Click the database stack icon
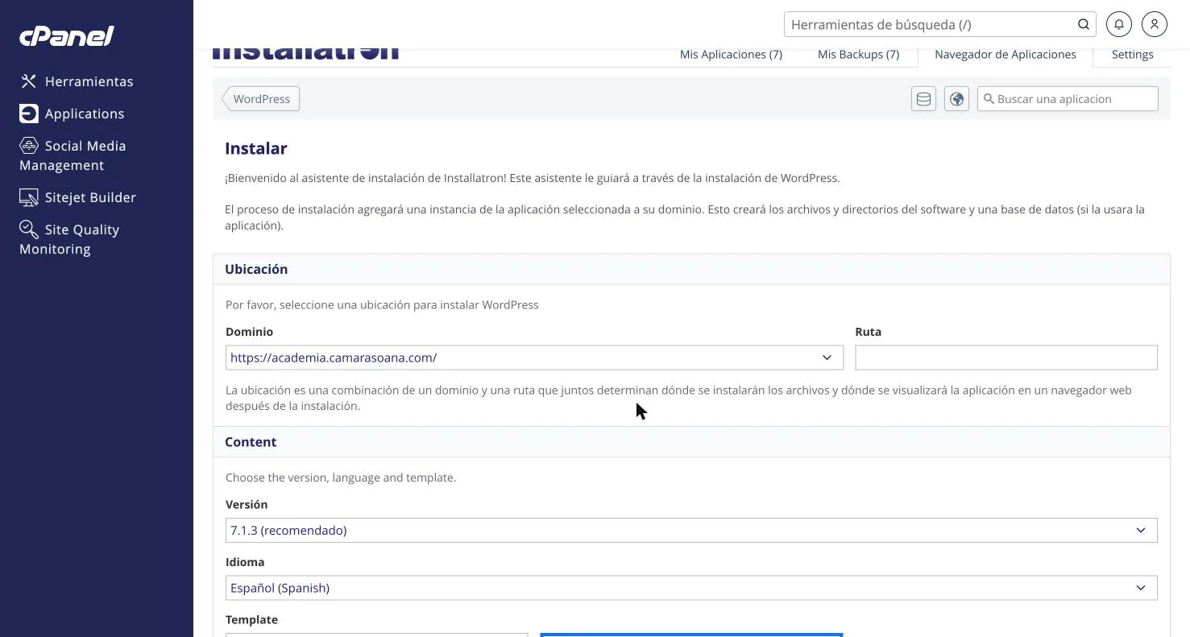Image resolution: width=1190 pixels, height=637 pixels. (924, 99)
